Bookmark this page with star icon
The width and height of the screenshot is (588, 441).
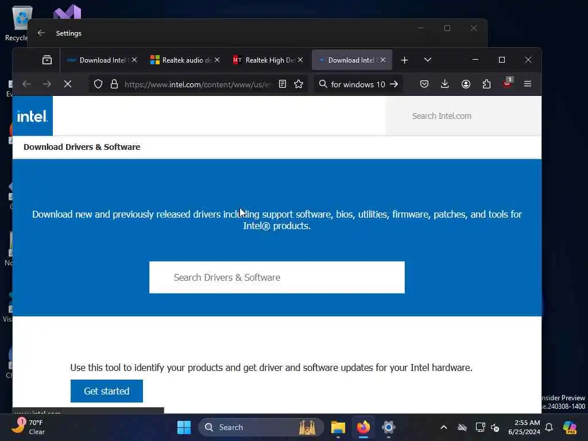[299, 84]
